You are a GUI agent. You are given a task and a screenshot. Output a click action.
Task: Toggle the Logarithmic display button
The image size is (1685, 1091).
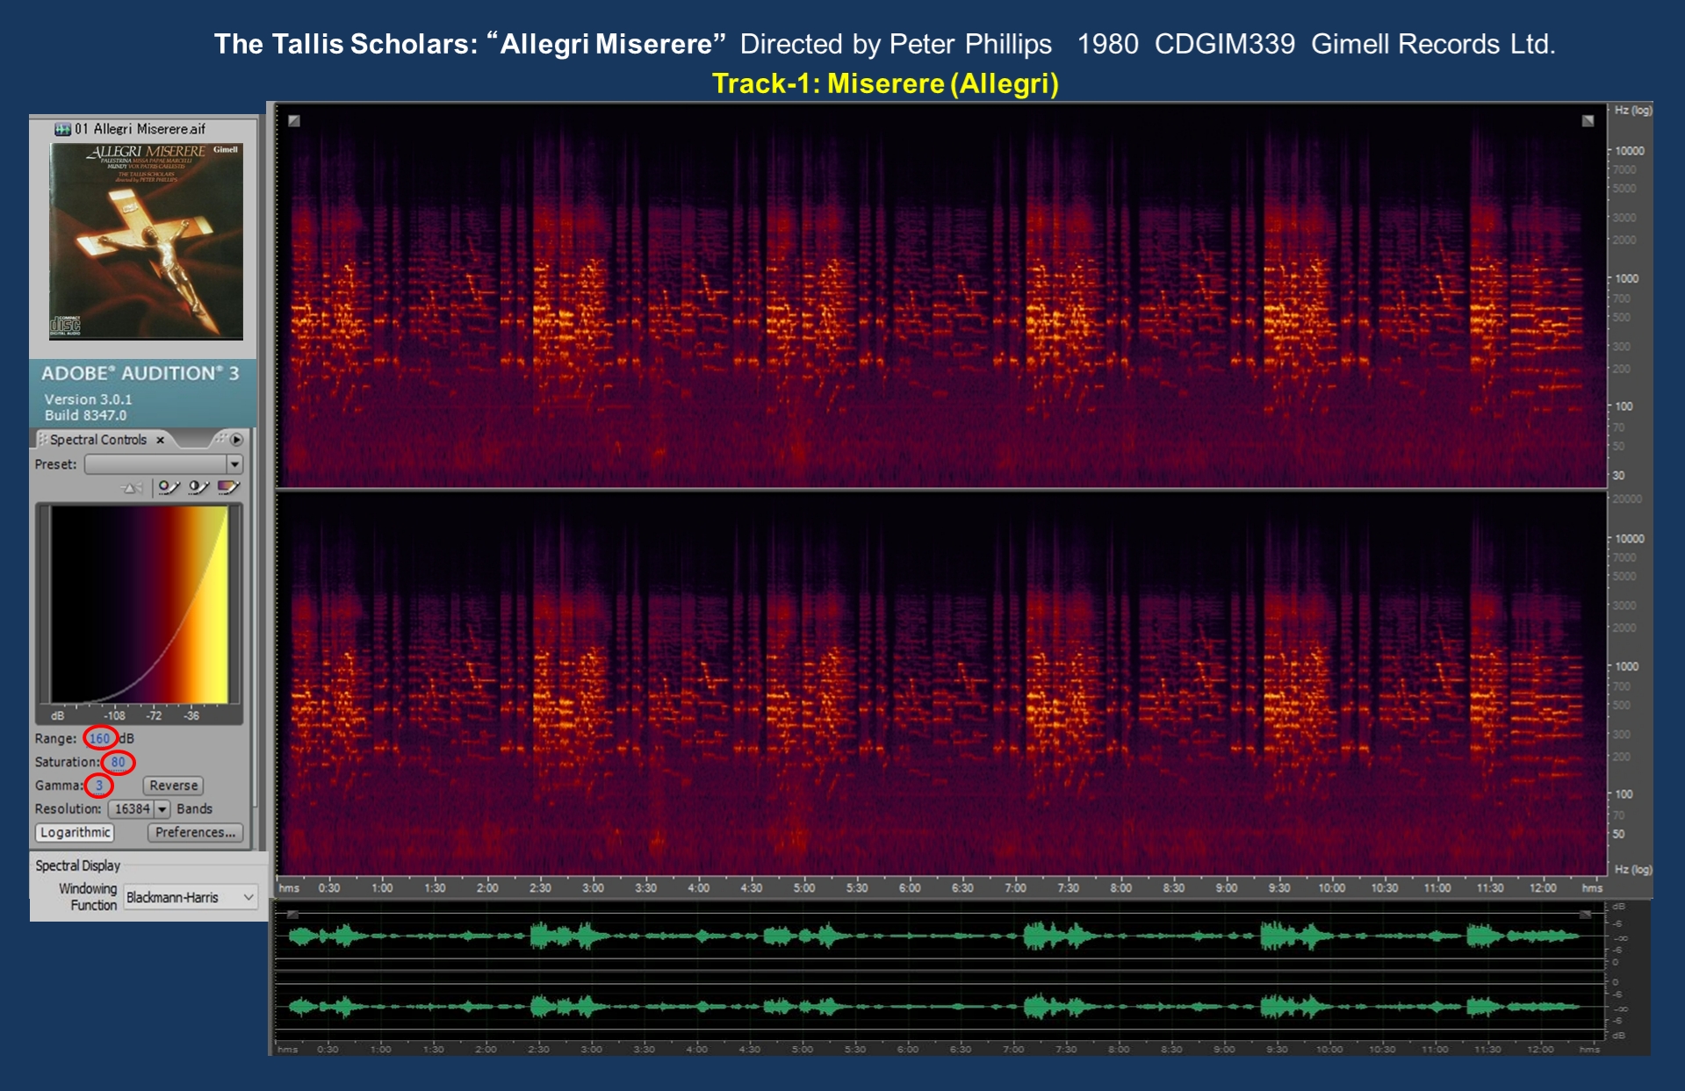pos(75,832)
